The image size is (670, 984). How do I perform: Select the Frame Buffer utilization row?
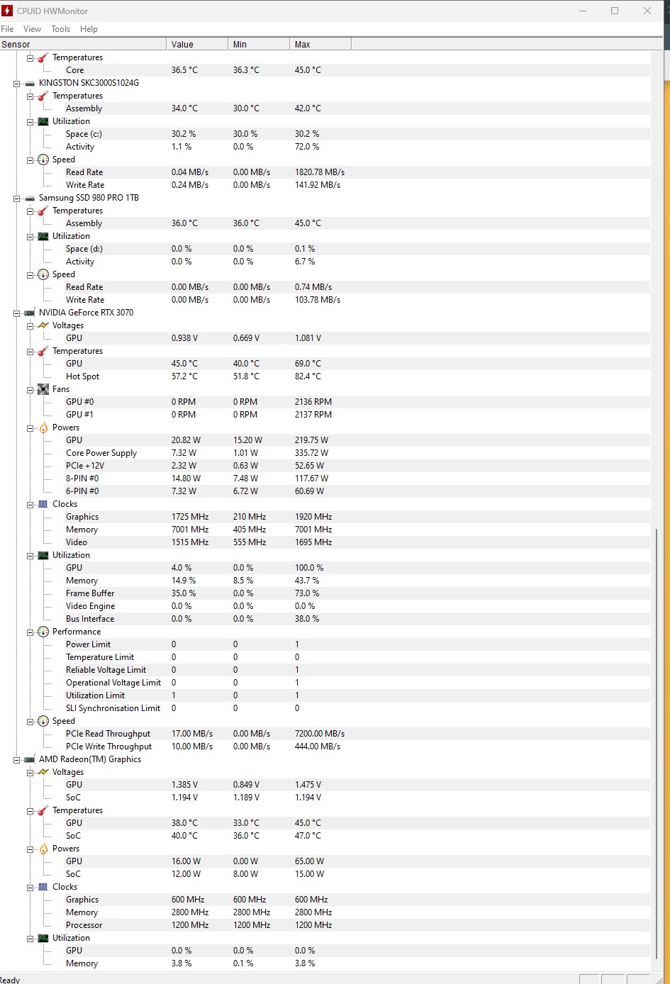click(325, 593)
